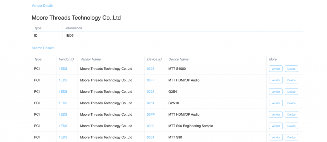Click vendor ID 1ED5 in the 02FF row
The width and height of the screenshot is (327, 142).
tap(63, 114)
